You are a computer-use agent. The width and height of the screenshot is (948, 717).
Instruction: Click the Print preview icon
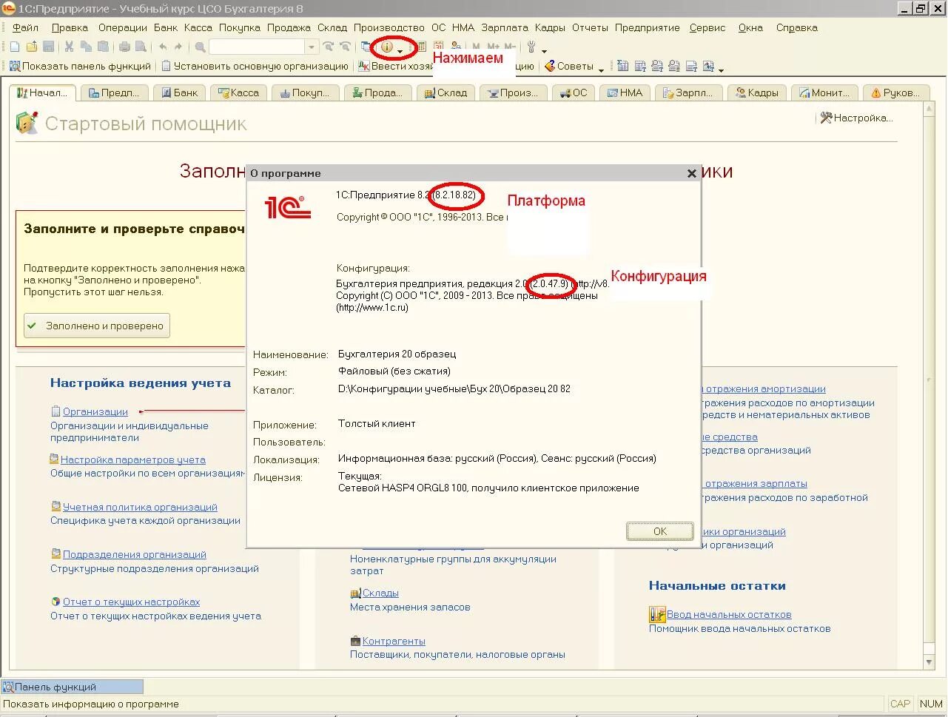(x=141, y=47)
